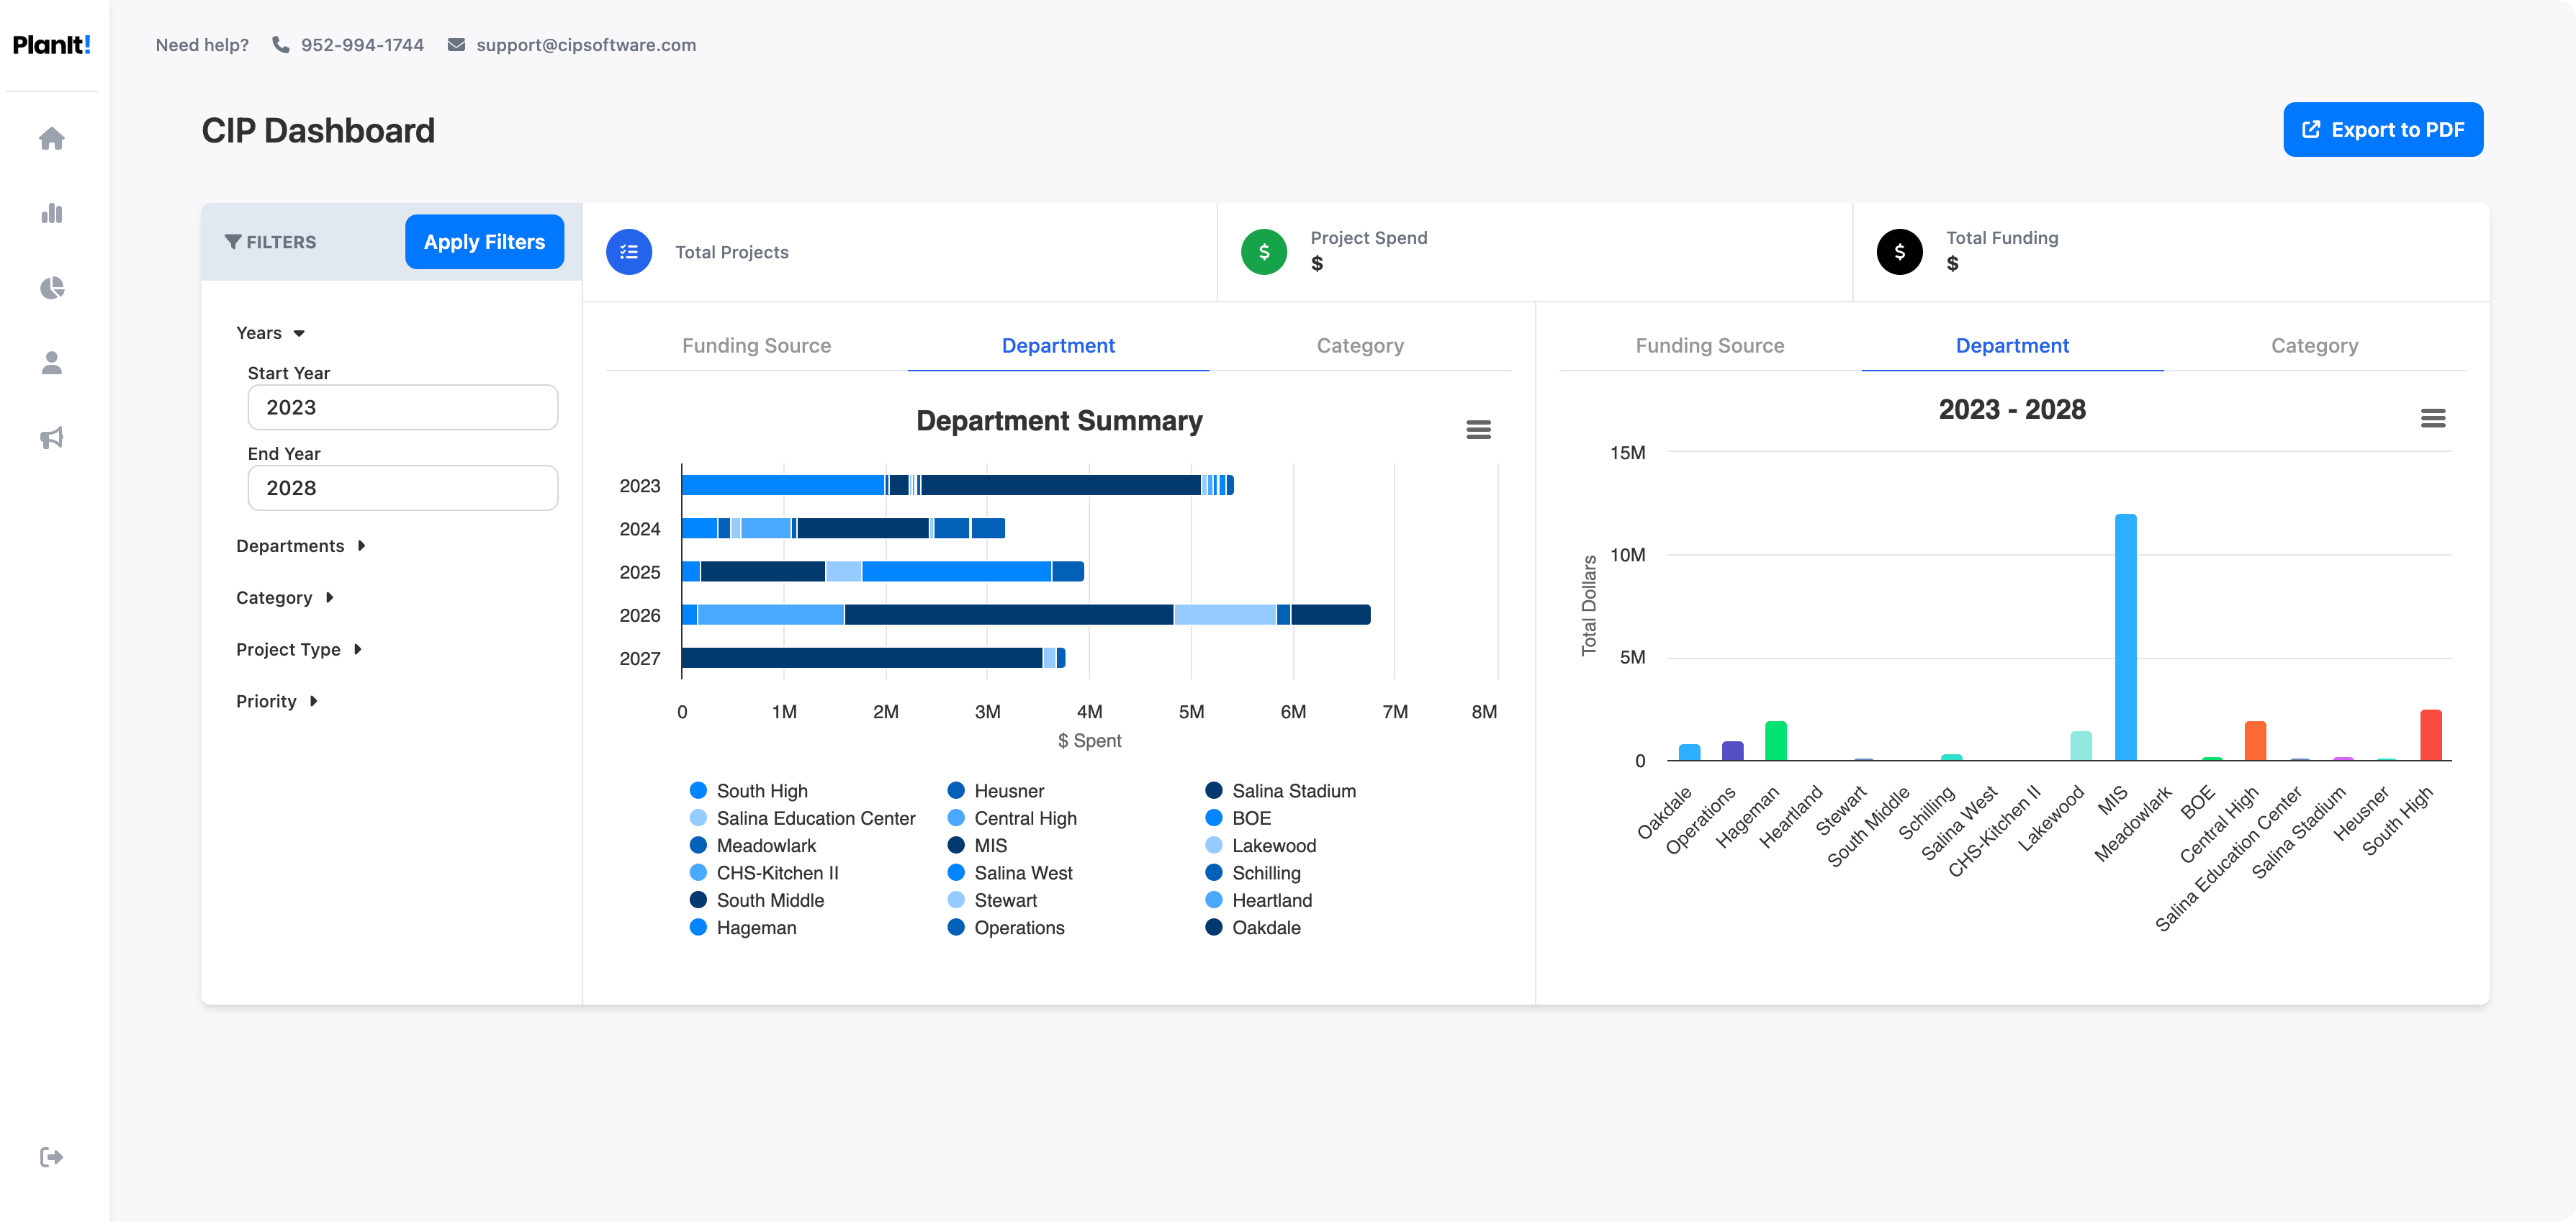Click the user profile sidebar icon

[51, 363]
